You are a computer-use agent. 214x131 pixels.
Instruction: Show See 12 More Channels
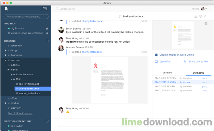pyautogui.click(x=20, y=113)
